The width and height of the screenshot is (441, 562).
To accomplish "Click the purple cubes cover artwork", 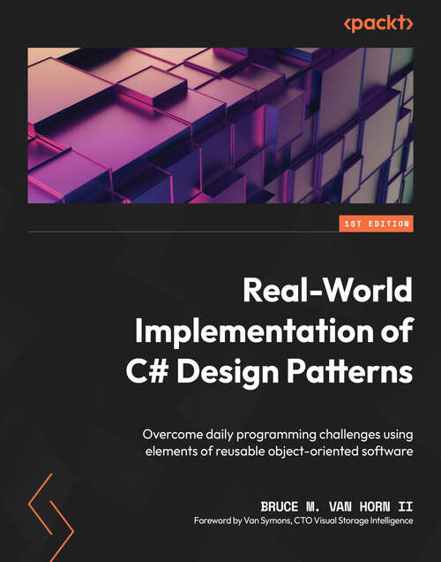I will [x=220, y=125].
